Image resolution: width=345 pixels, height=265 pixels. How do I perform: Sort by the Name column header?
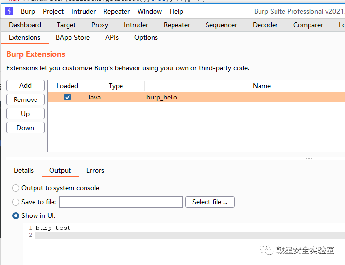pos(261,86)
